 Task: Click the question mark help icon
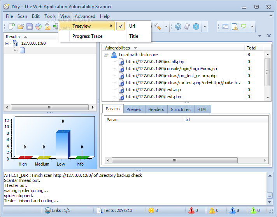(x=178, y=26)
